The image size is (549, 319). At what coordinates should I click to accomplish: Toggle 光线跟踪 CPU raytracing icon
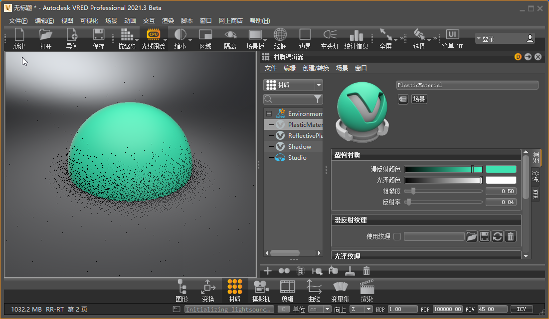pyautogui.click(x=153, y=38)
